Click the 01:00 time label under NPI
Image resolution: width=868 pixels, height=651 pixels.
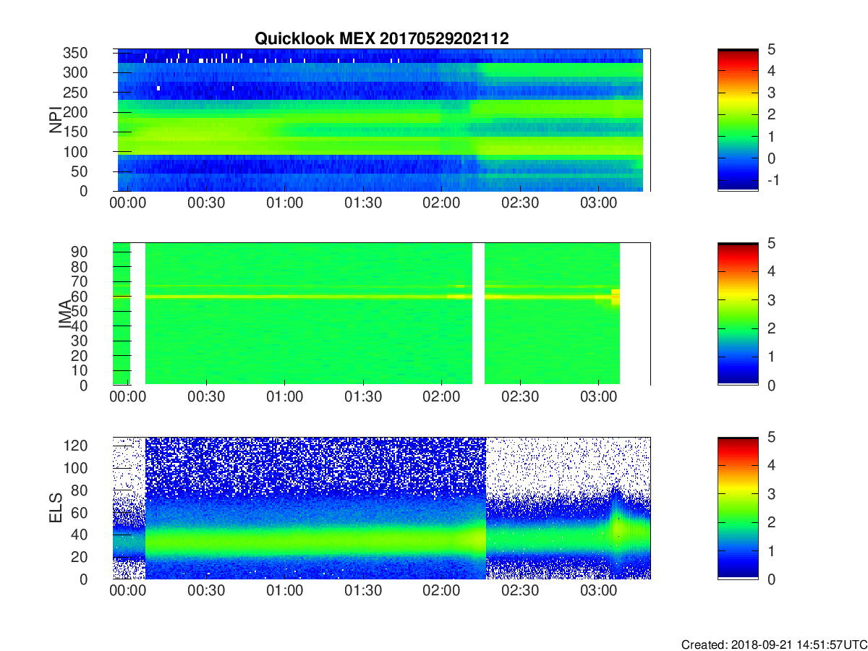coord(285,203)
